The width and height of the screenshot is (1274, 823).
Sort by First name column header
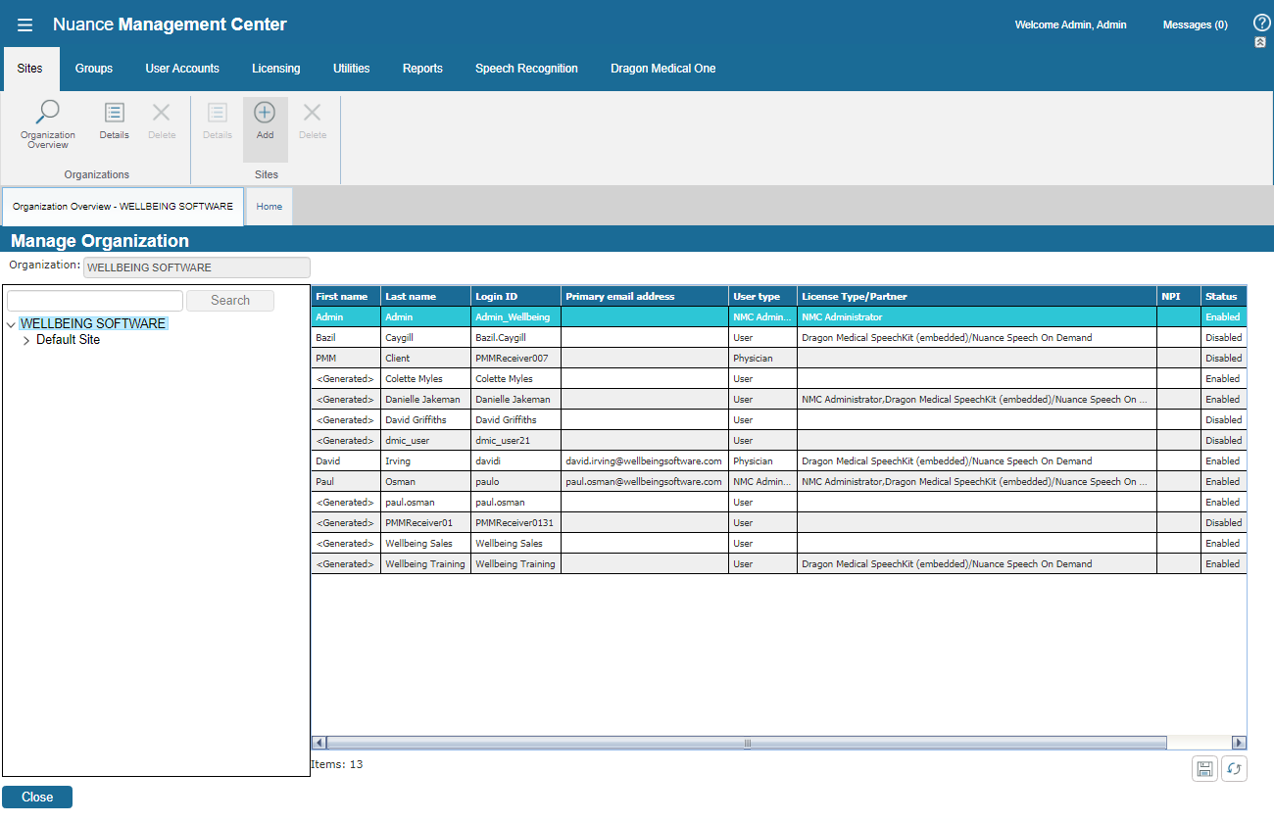[x=346, y=296]
